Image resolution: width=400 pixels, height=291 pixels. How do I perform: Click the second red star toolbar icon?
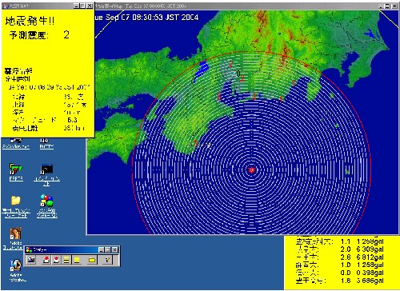[x=56, y=260]
